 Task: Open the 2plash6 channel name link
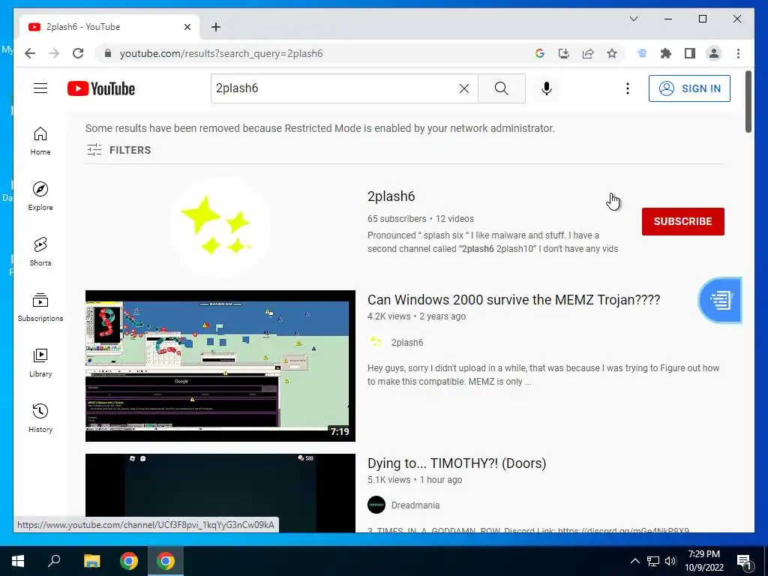(391, 196)
